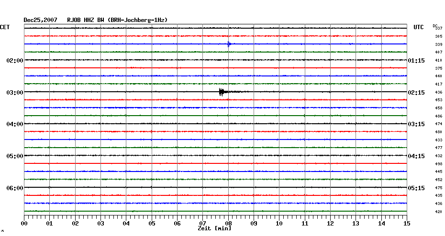Click the 02:15 UTC time label
This screenshot has height=236, width=445.
pos(416,93)
